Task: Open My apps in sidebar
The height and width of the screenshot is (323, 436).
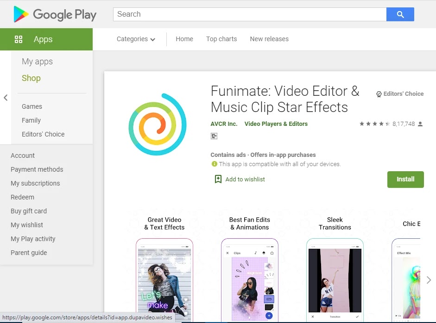Action: (37, 62)
